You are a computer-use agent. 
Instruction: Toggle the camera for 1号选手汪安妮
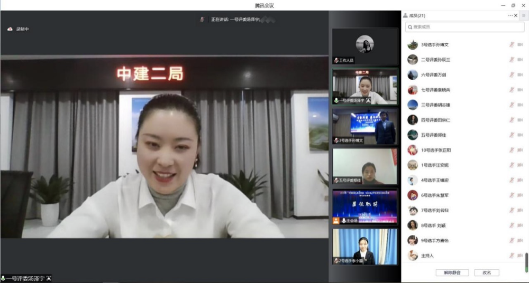point(521,165)
